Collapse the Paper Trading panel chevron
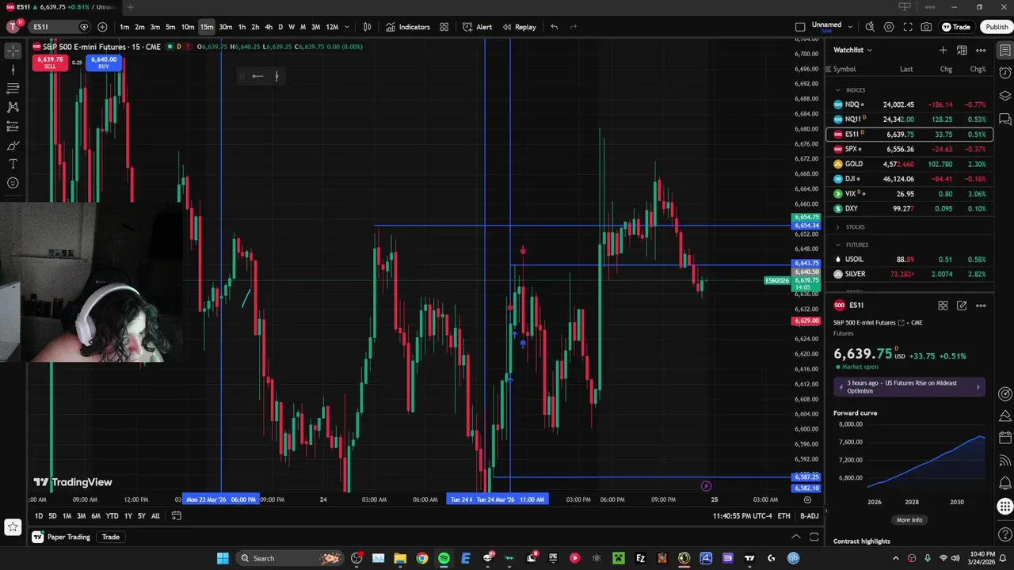 [796, 537]
